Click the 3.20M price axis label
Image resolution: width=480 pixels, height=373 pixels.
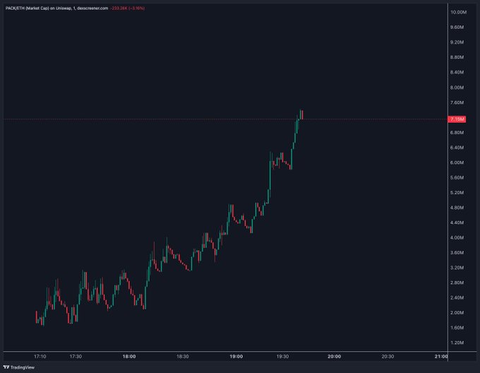[457, 268]
